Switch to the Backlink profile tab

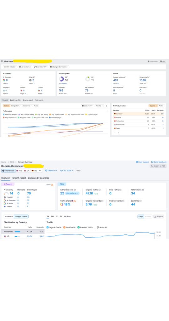(x=15, y=100)
